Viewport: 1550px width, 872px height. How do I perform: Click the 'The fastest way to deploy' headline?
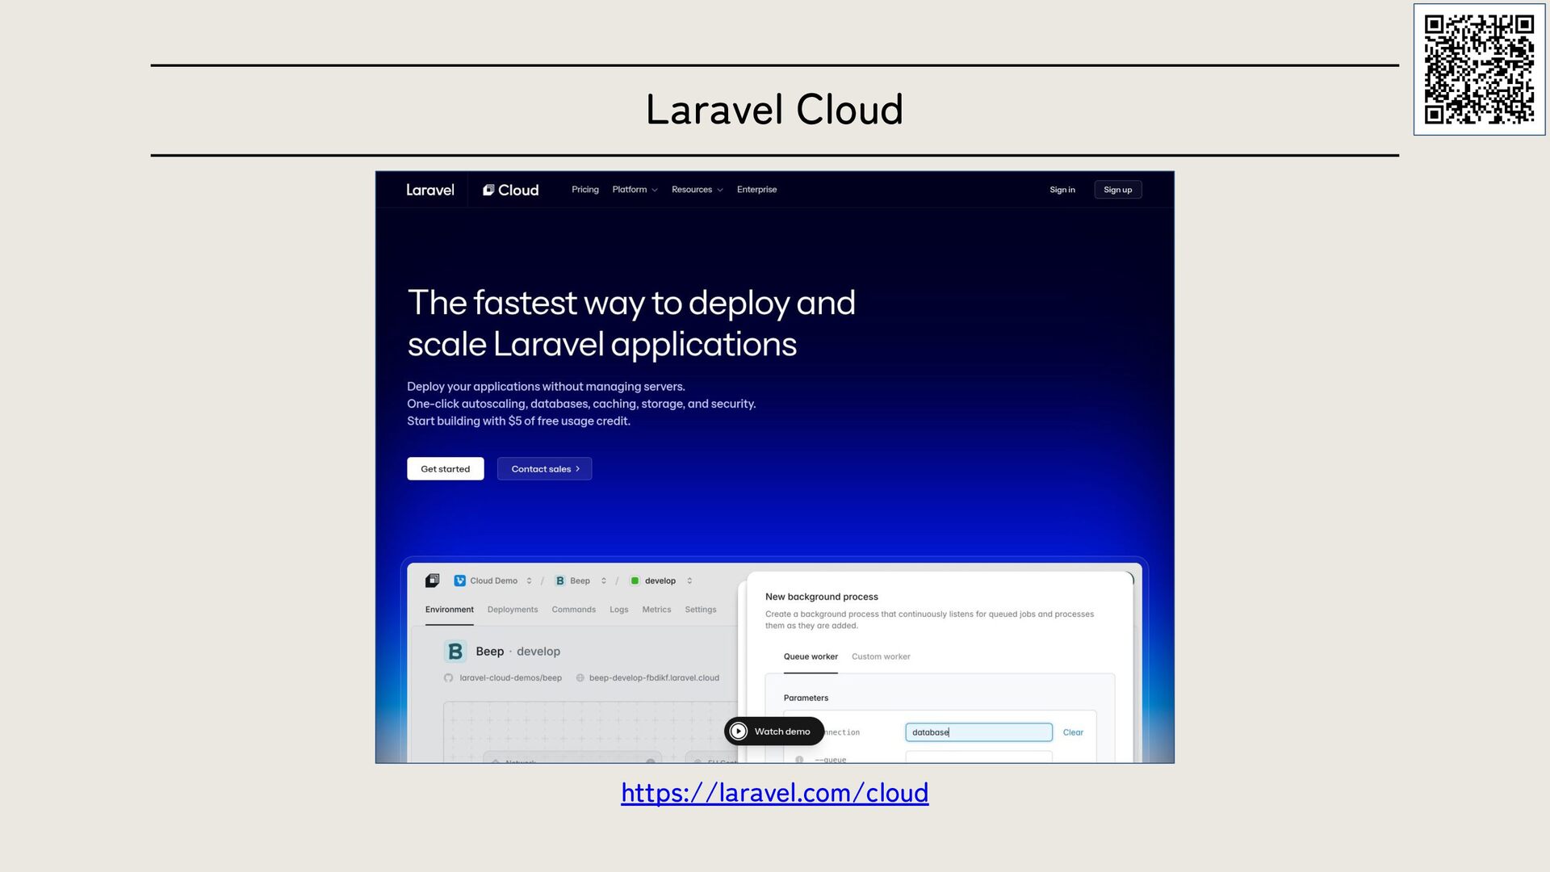tap(631, 323)
